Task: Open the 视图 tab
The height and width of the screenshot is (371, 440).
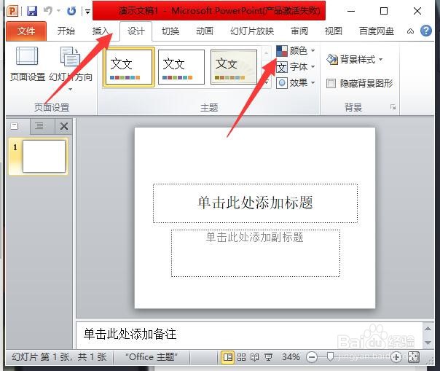Action: pos(334,31)
